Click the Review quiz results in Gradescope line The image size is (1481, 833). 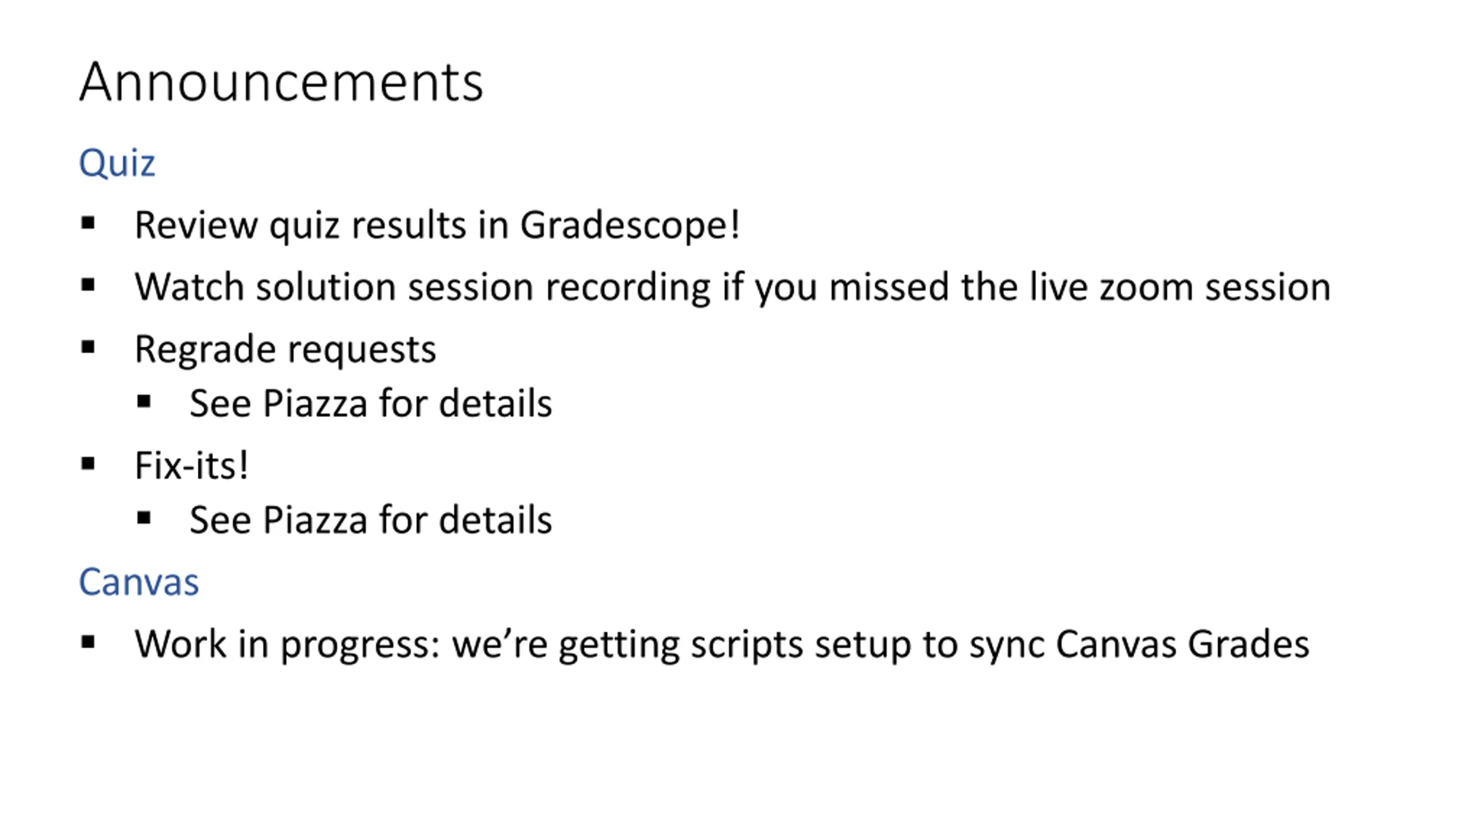pos(437,225)
